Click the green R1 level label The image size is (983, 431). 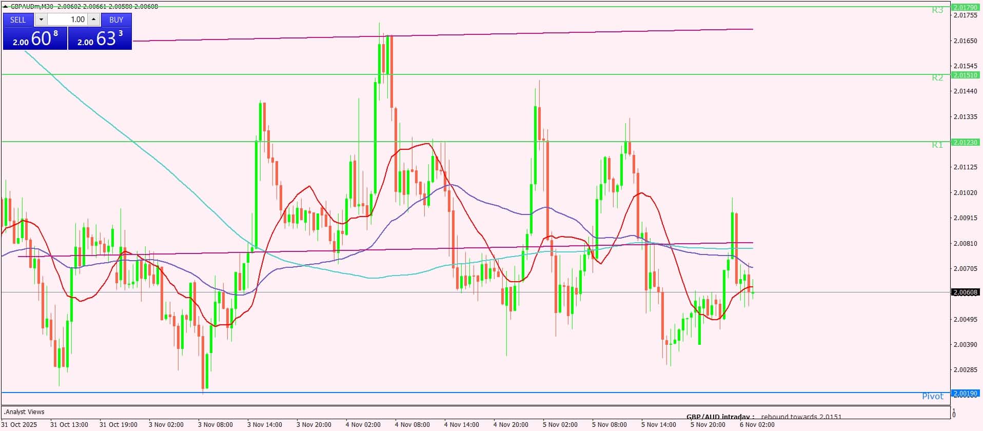[x=937, y=145]
